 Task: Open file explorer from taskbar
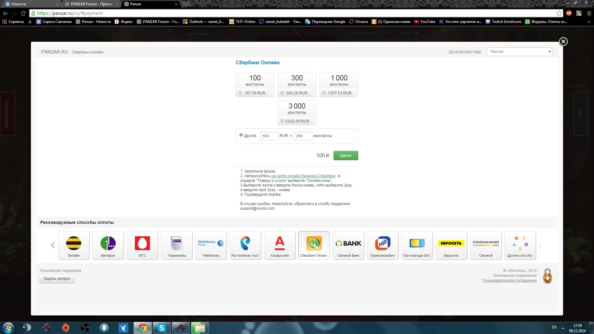tap(200, 328)
